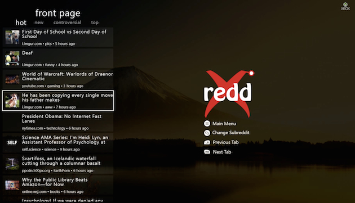Open the Public Library Beats Amazon post

(58, 186)
